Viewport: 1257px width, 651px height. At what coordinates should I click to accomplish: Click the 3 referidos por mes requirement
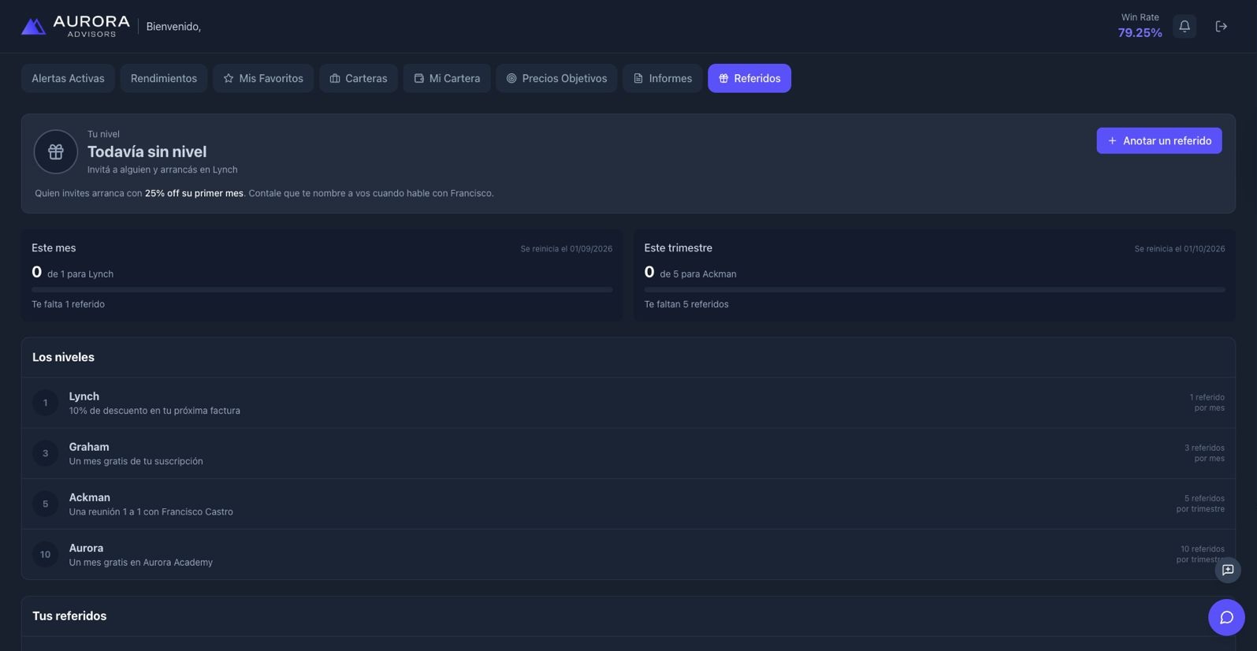[1204, 453]
